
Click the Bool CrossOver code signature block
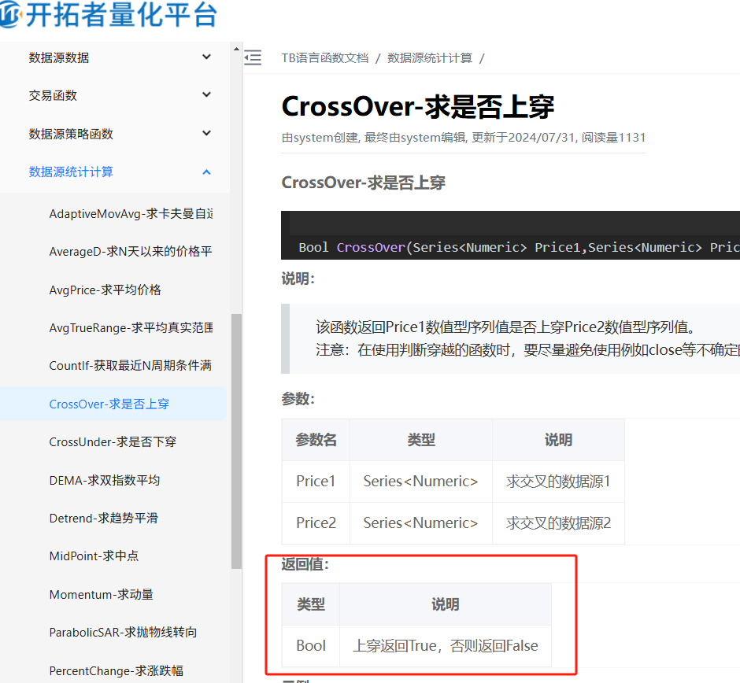510,235
